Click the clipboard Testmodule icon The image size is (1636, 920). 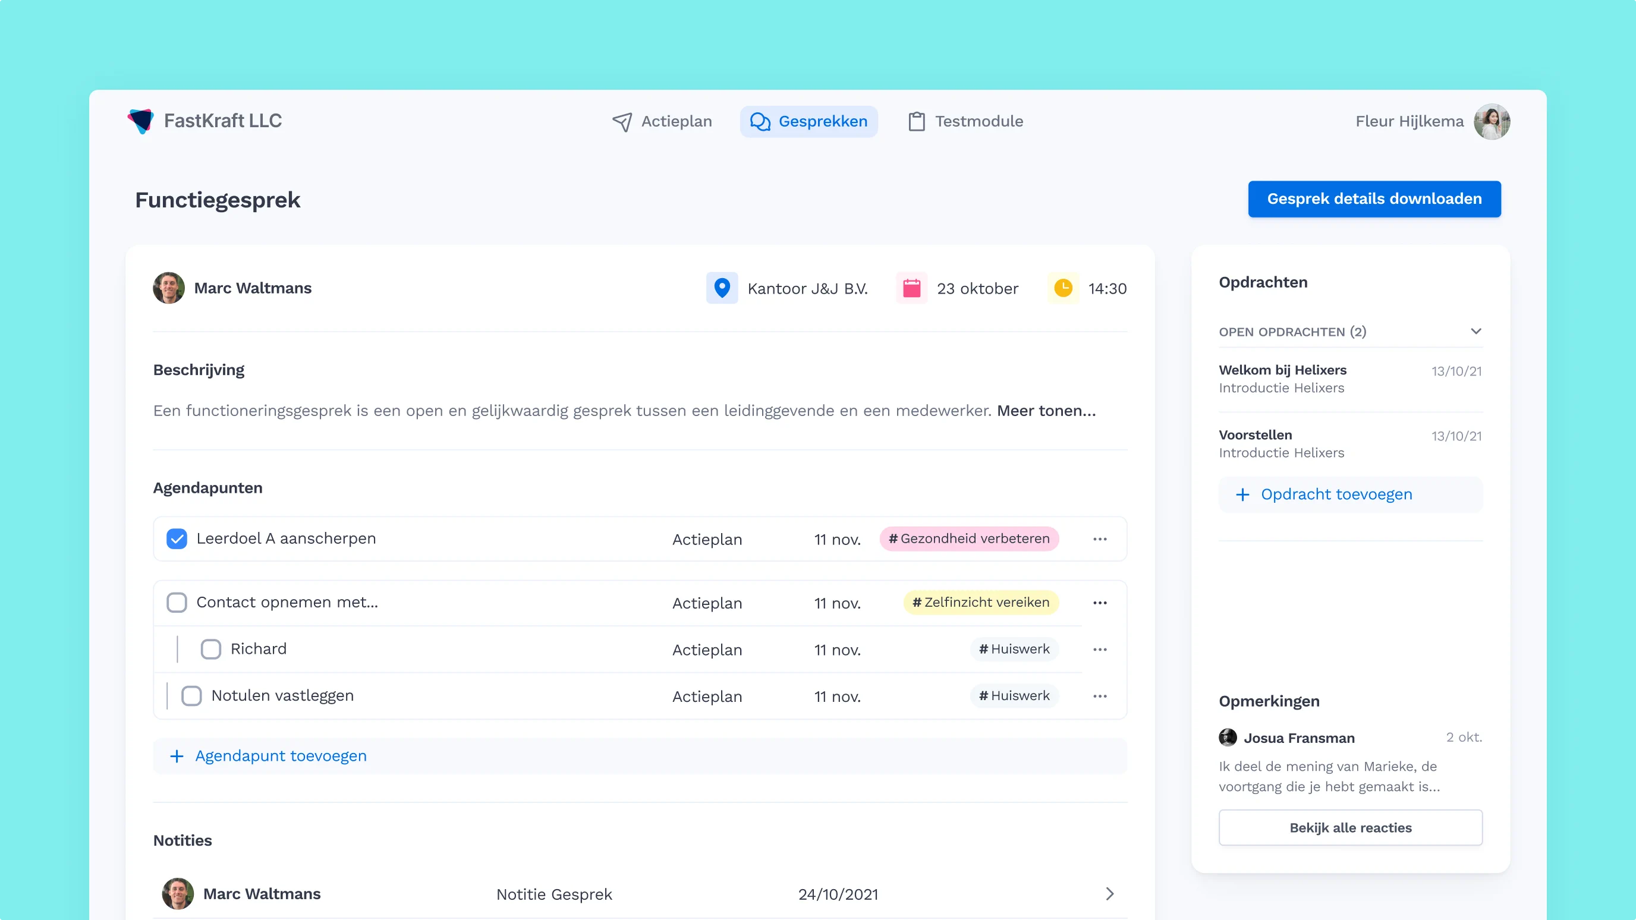[x=917, y=121]
